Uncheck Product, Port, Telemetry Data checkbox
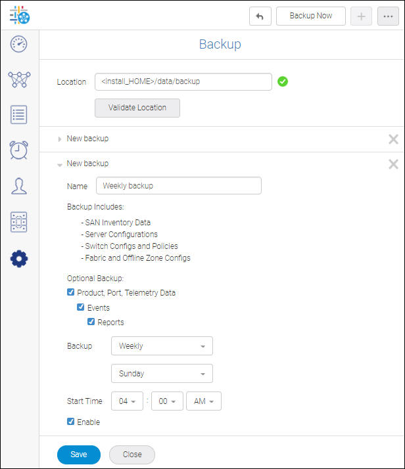The height and width of the screenshot is (469, 405). click(x=71, y=293)
